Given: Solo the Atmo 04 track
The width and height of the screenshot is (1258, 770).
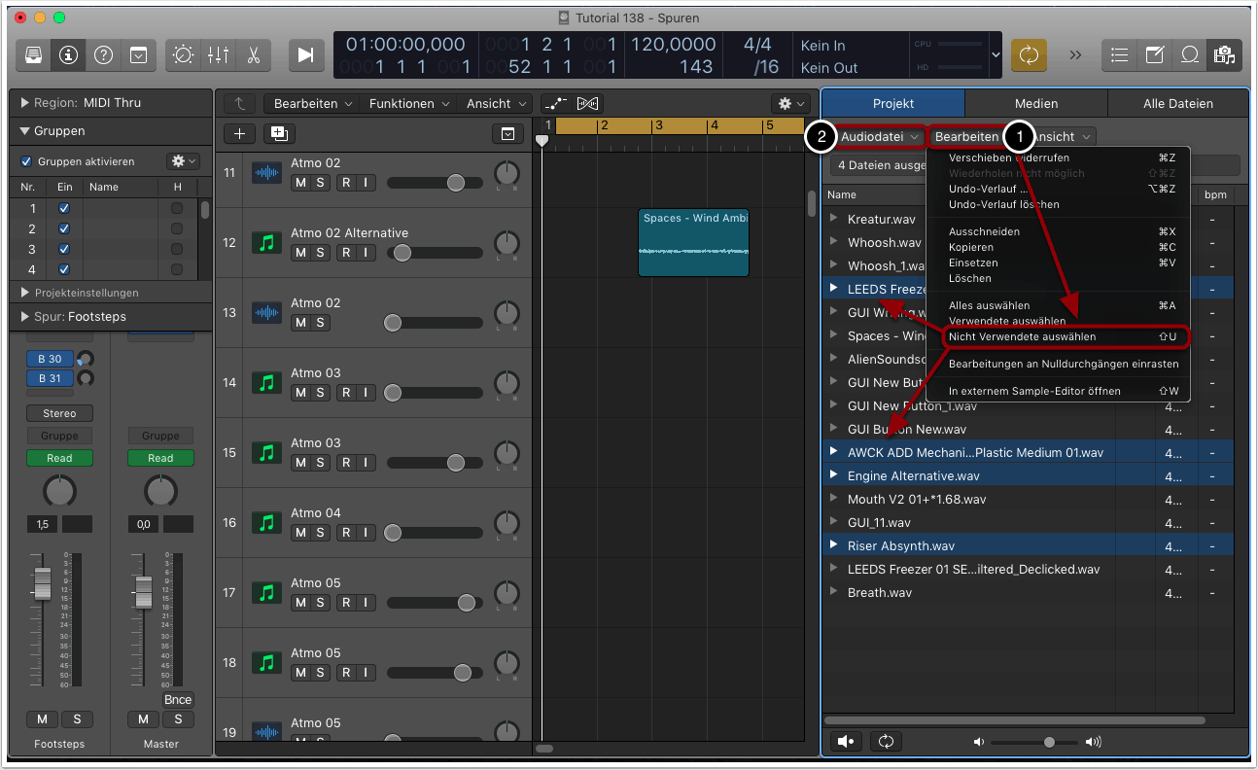Looking at the screenshot, I should coord(320,533).
